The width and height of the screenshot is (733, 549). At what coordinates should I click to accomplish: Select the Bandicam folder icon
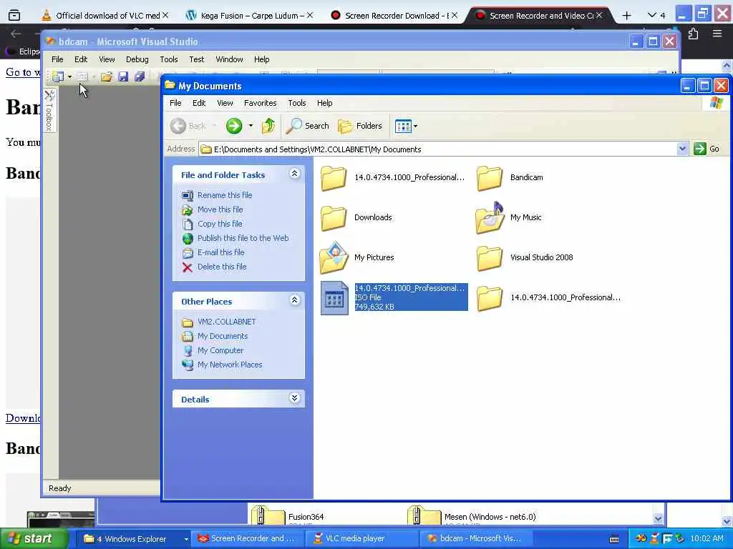pos(490,178)
